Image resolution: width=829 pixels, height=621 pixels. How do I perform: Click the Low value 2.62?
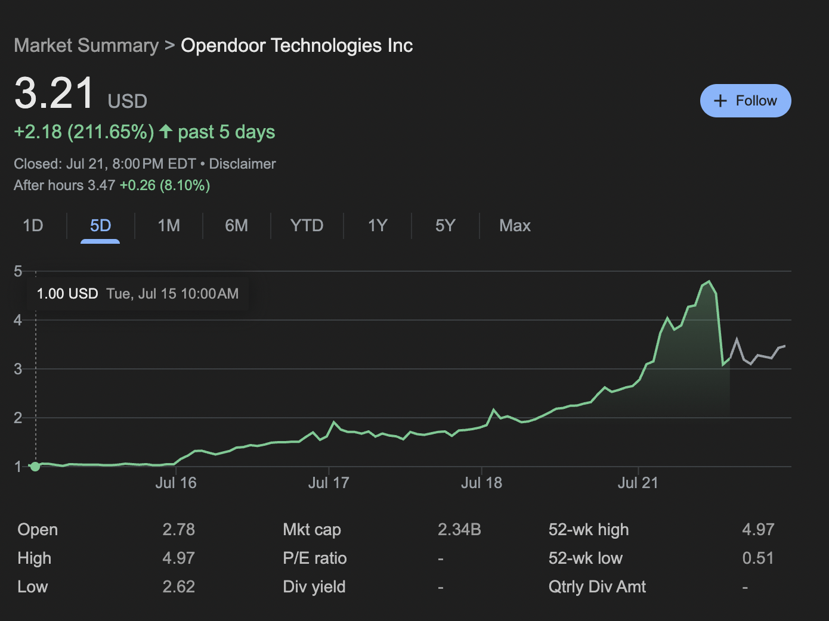(x=179, y=586)
